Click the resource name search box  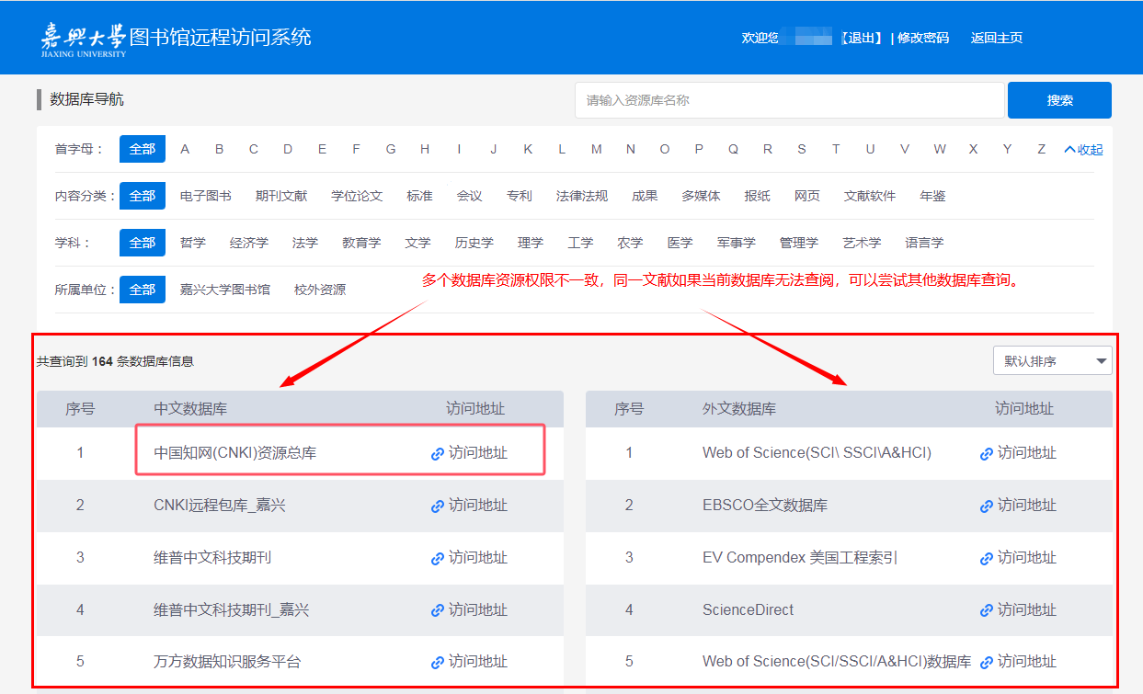(x=789, y=100)
